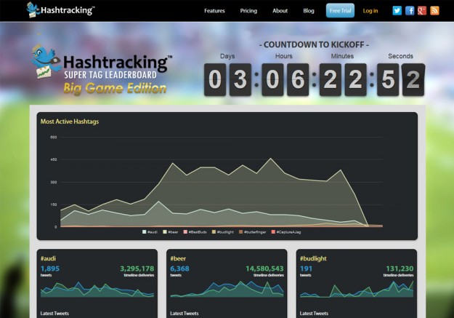Open the Facebook social icon
The width and height of the screenshot is (454, 318).
[410, 11]
